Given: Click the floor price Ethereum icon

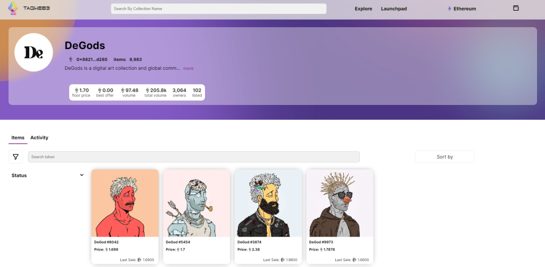Looking at the screenshot, I should click(x=77, y=90).
